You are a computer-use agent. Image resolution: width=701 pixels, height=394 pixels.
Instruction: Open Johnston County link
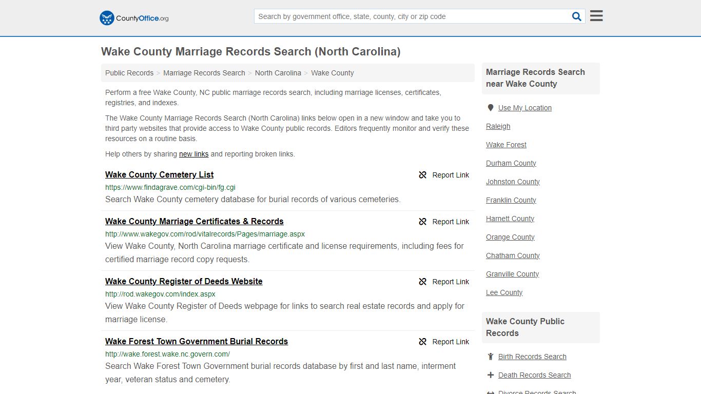pos(513,182)
